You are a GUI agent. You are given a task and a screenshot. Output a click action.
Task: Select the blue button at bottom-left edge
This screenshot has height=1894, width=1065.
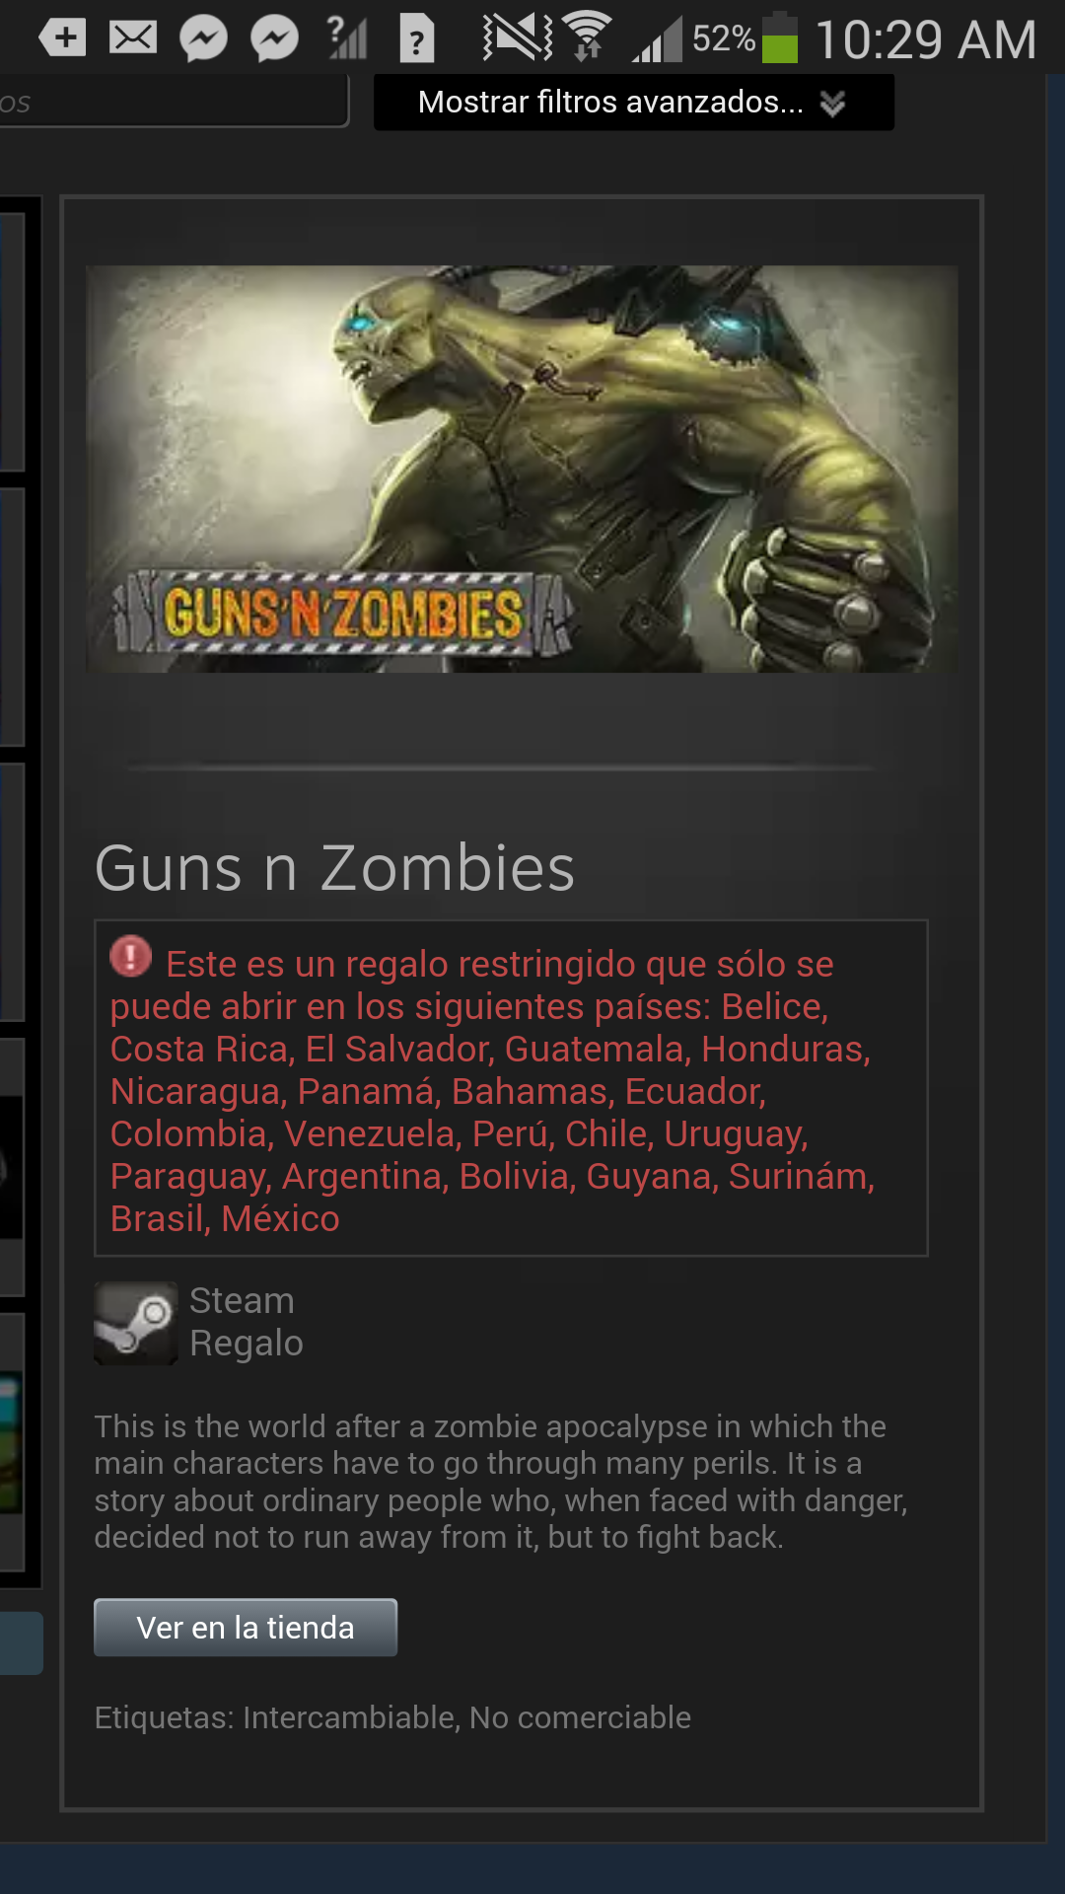[22, 1642]
